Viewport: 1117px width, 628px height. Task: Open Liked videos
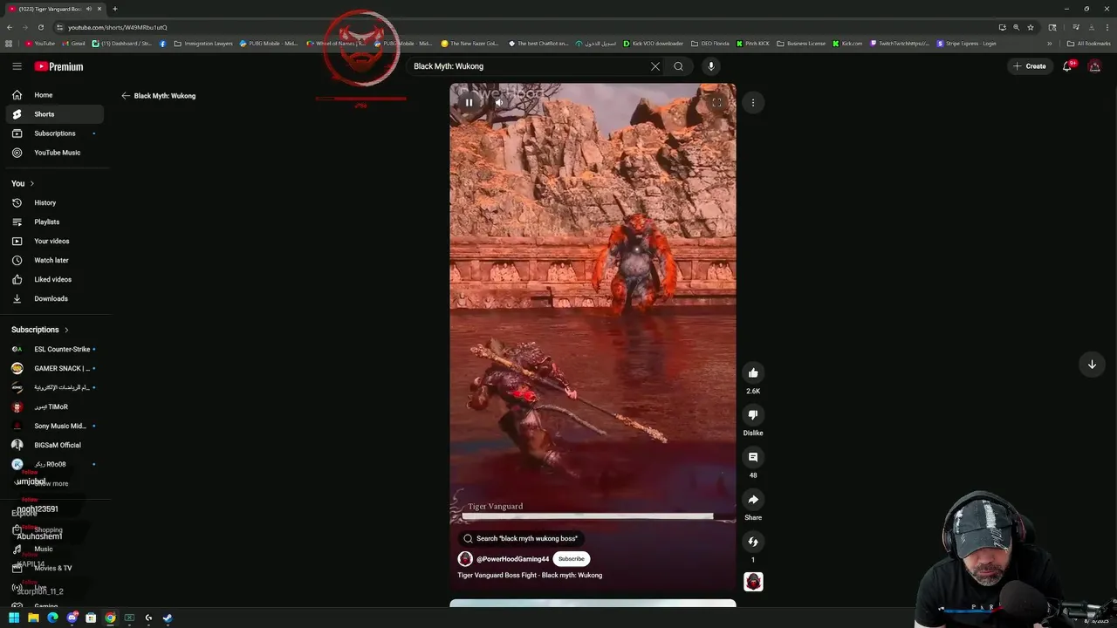tap(54, 280)
